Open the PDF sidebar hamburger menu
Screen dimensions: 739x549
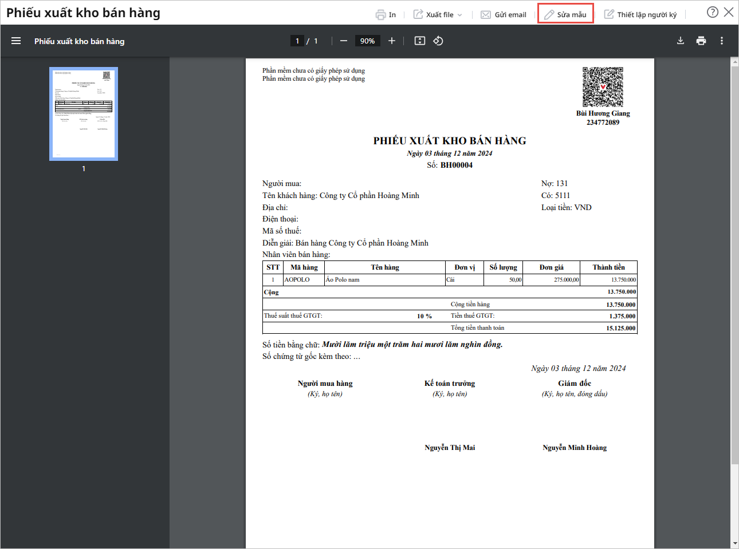click(16, 41)
